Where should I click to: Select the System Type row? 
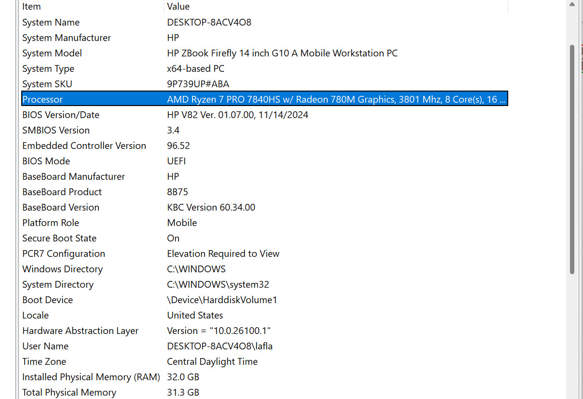point(264,68)
